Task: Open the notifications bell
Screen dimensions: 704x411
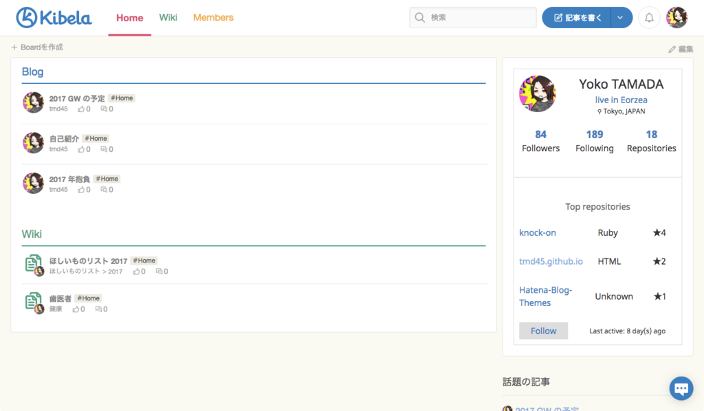Action: point(649,17)
